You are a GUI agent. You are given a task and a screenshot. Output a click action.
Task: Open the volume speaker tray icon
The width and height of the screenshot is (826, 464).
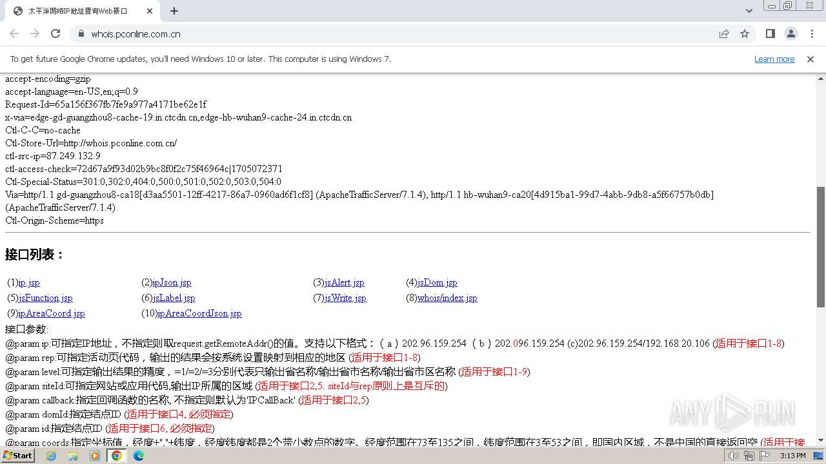coord(733,456)
